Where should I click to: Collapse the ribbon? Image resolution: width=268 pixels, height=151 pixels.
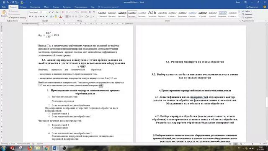266,21
